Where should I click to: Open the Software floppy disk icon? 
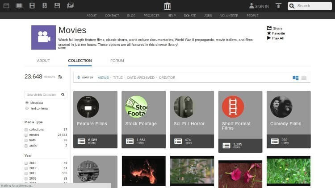click(57, 6)
